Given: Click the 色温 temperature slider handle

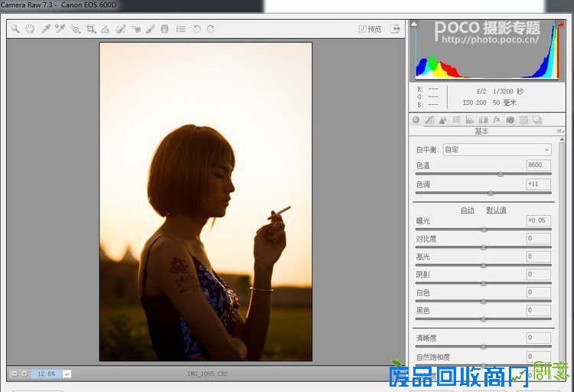Looking at the screenshot, I should click(501, 174).
